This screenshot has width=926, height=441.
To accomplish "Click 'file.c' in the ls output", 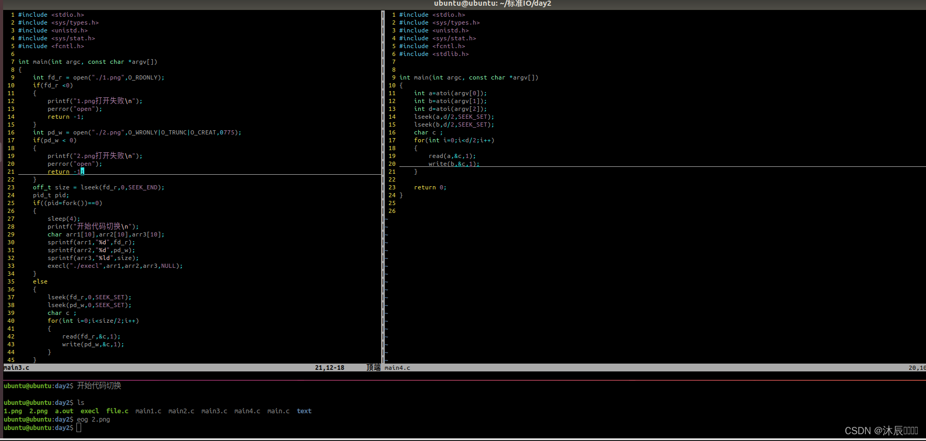I will (x=117, y=411).
